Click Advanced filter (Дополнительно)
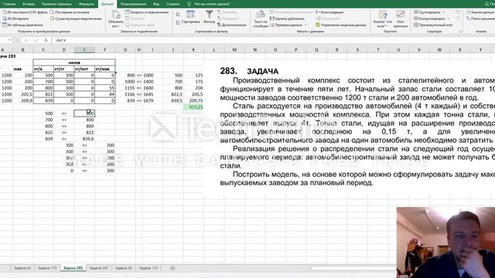Viewport: 495px width, 278px height. (x=231, y=25)
